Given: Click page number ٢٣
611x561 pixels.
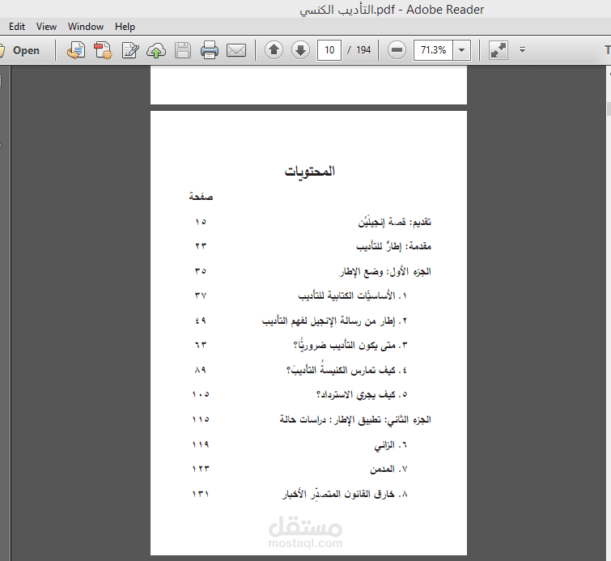Looking at the screenshot, I should [201, 246].
